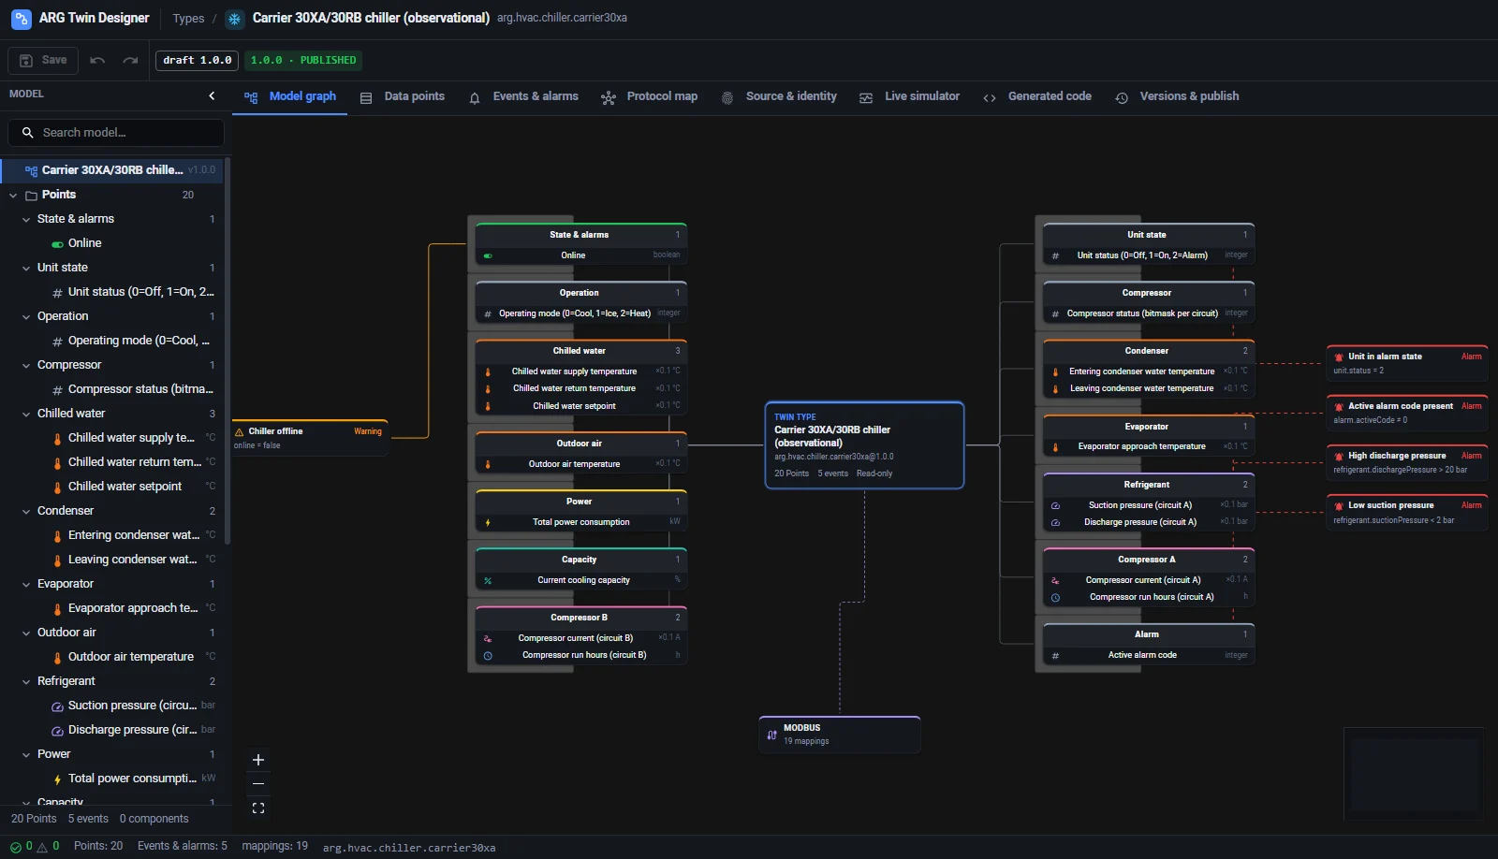Select Online point in model tree
Viewport: 1498px width, 859px height.
pos(112,243)
